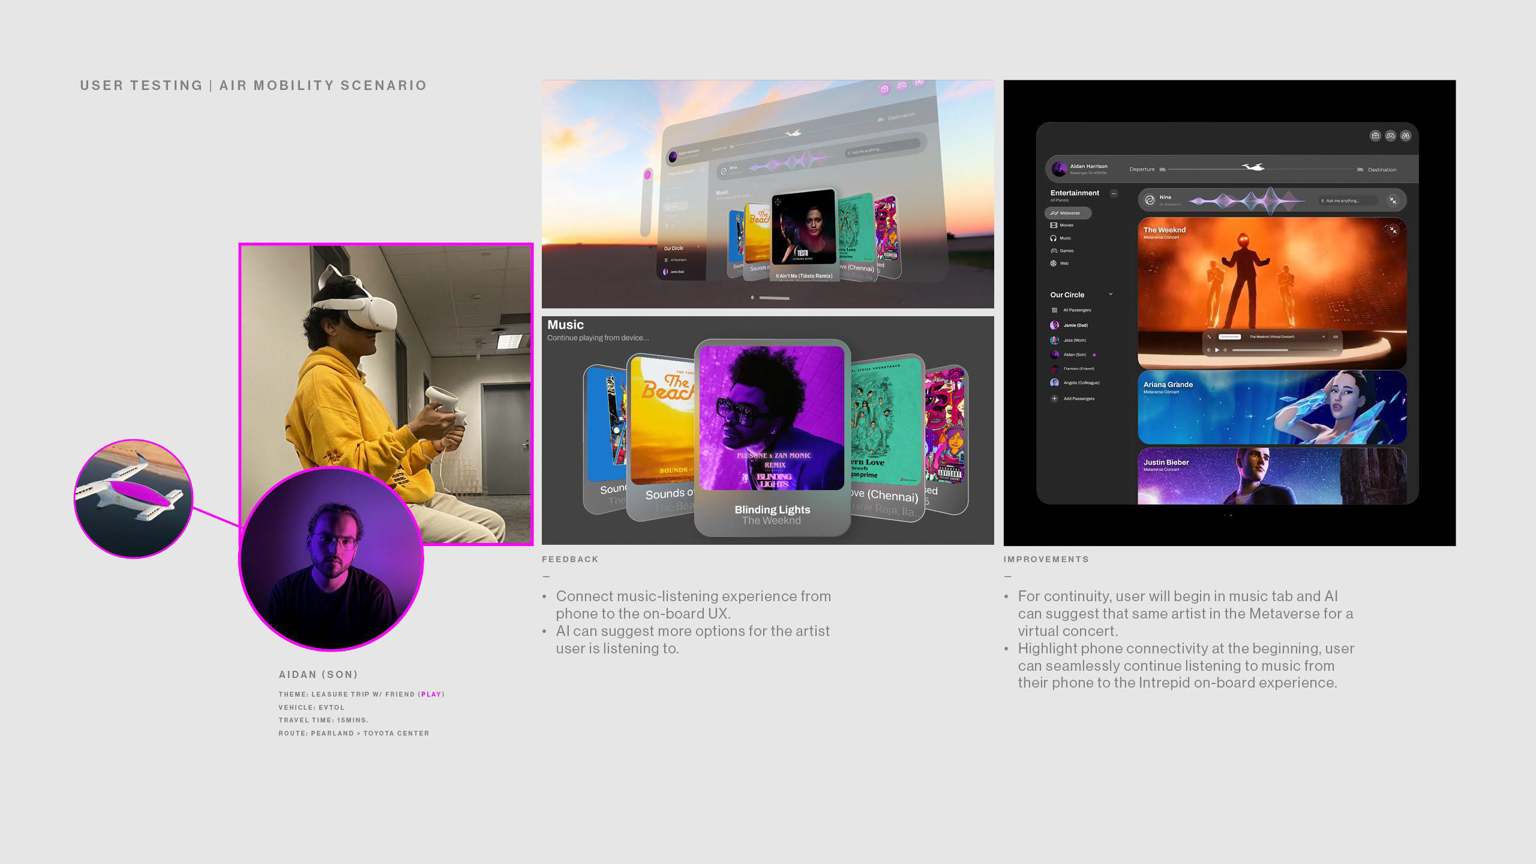Minimize the Nina AI assistant bar
This screenshot has width=1536, height=864.
click(x=1393, y=200)
